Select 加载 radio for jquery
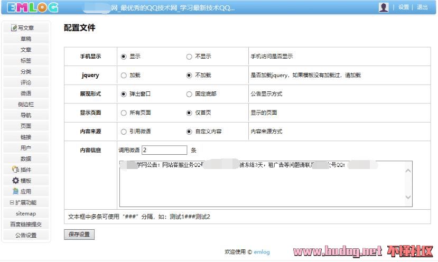 click(124, 75)
